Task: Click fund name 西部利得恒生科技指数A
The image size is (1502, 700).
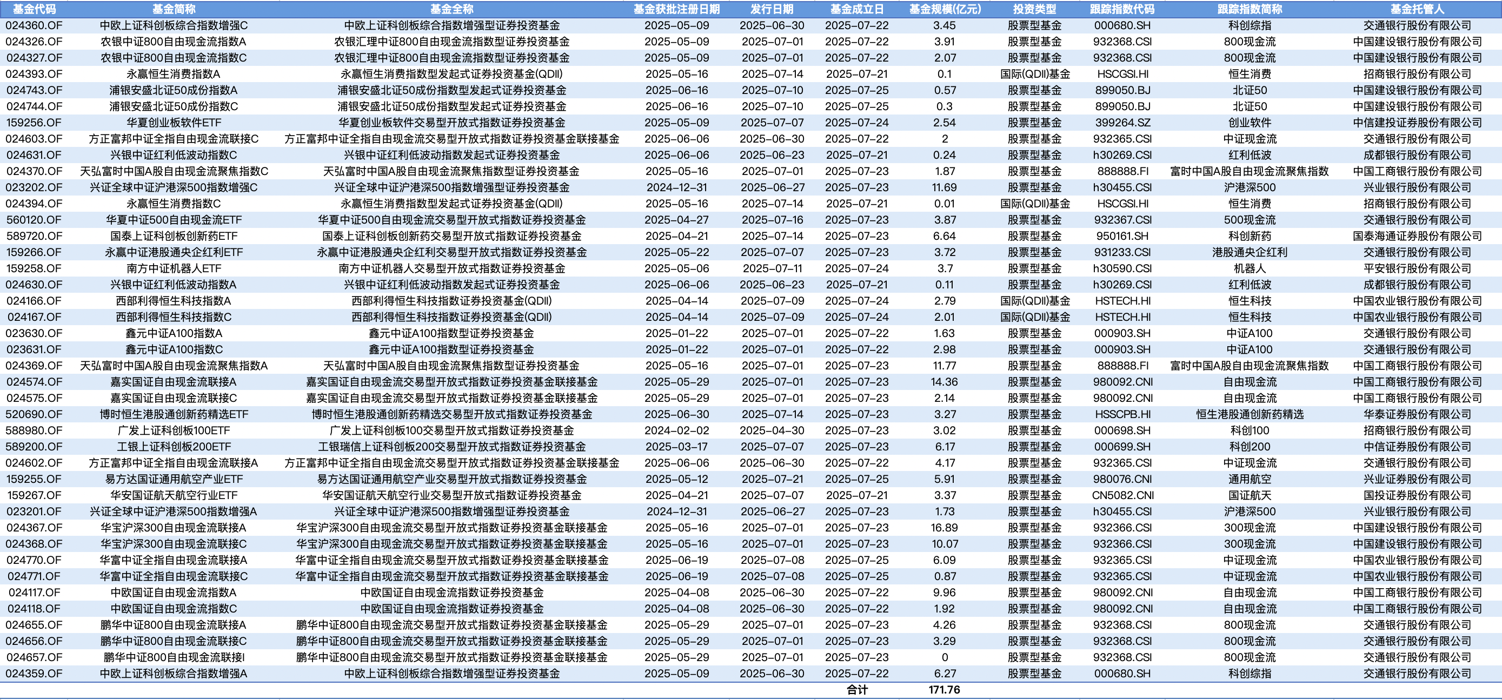Action: pyautogui.click(x=174, y=301)
